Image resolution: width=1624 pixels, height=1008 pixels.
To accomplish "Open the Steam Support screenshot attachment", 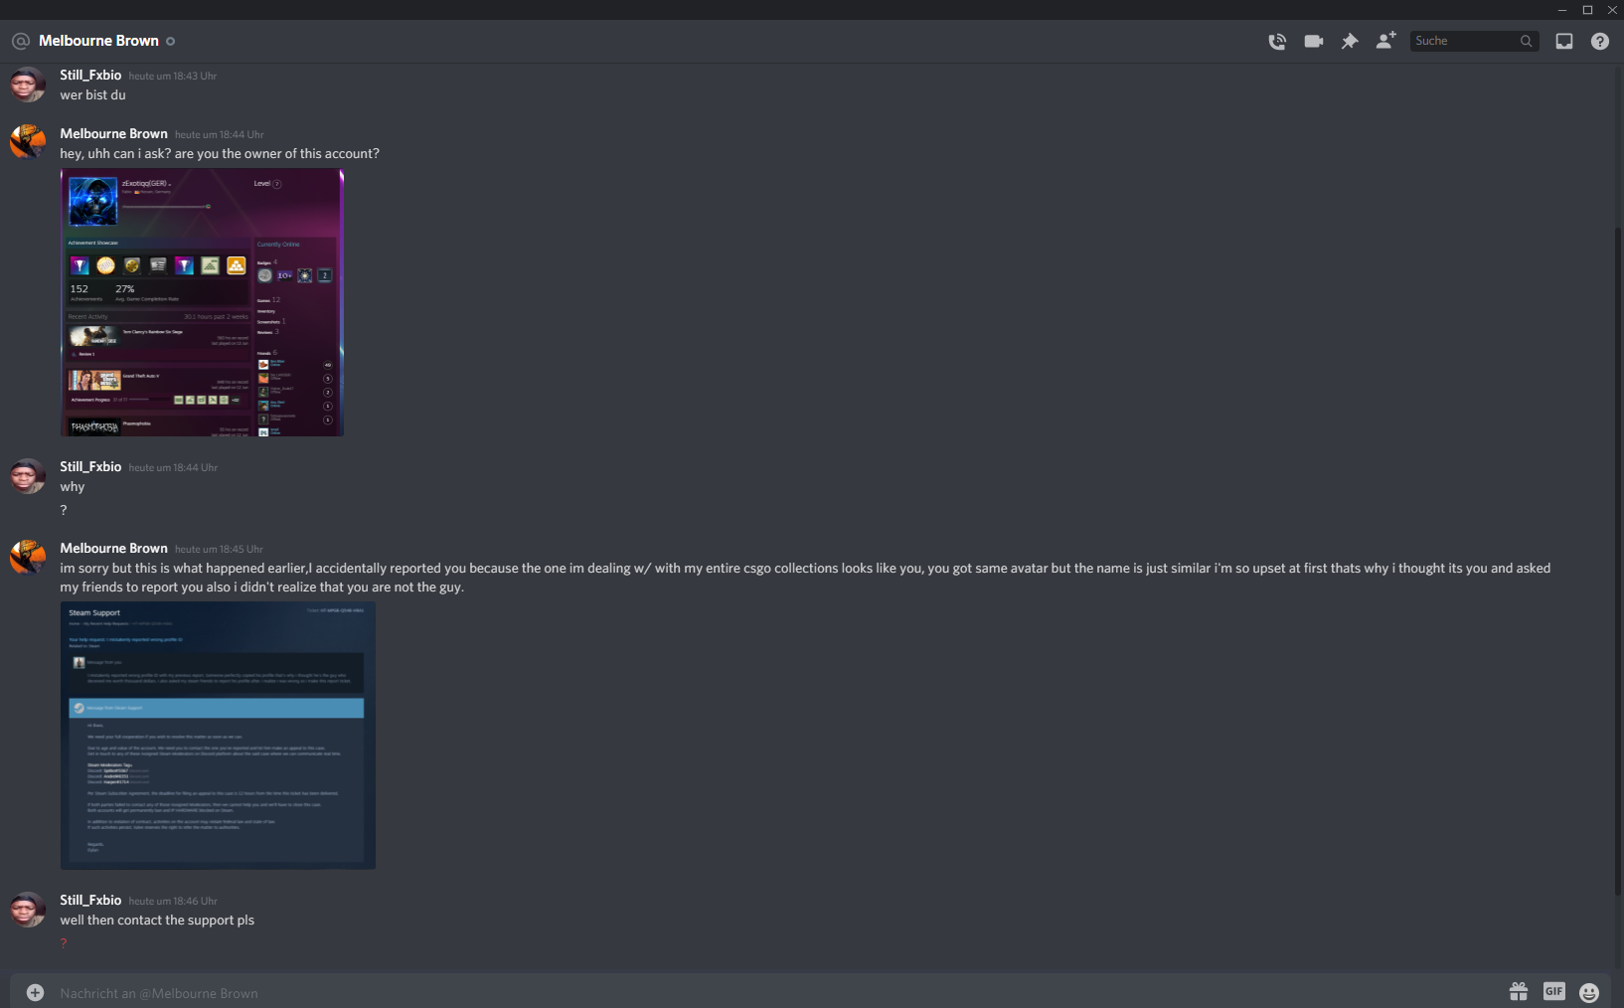I will coord(218,736).
